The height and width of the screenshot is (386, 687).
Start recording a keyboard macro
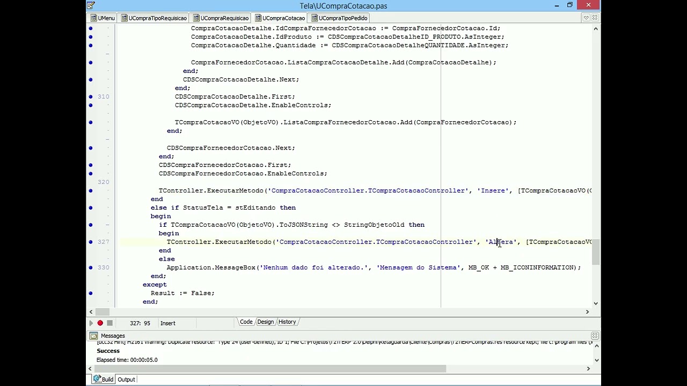pos(100,323)
